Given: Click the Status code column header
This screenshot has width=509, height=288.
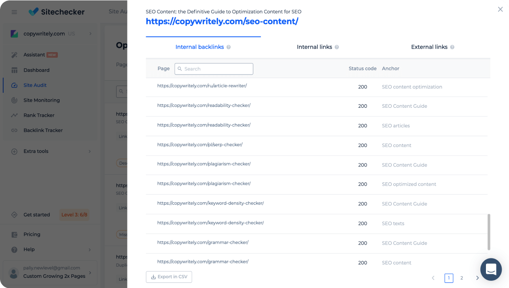Looking at the screenshot, I should (x=363, y=68).
